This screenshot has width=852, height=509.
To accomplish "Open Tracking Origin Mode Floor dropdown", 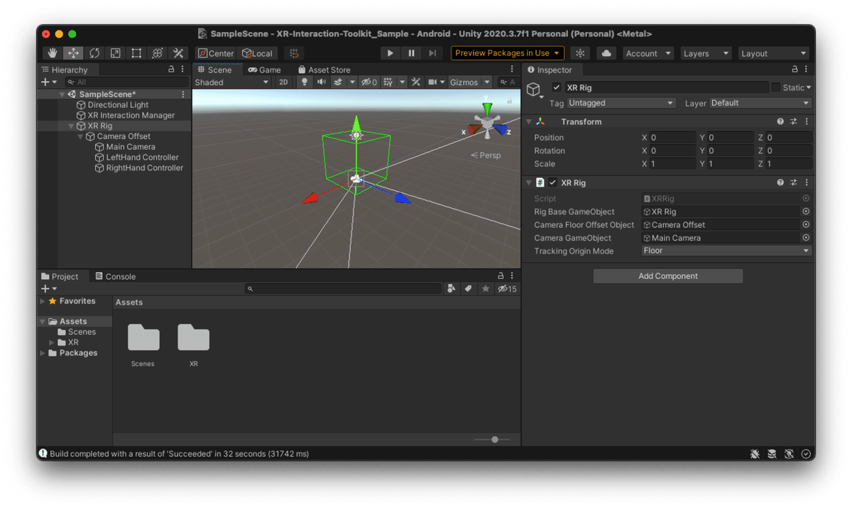I will point(726,251).
